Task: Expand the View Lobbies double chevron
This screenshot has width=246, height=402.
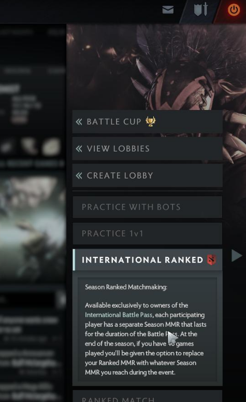Action: 79,148
